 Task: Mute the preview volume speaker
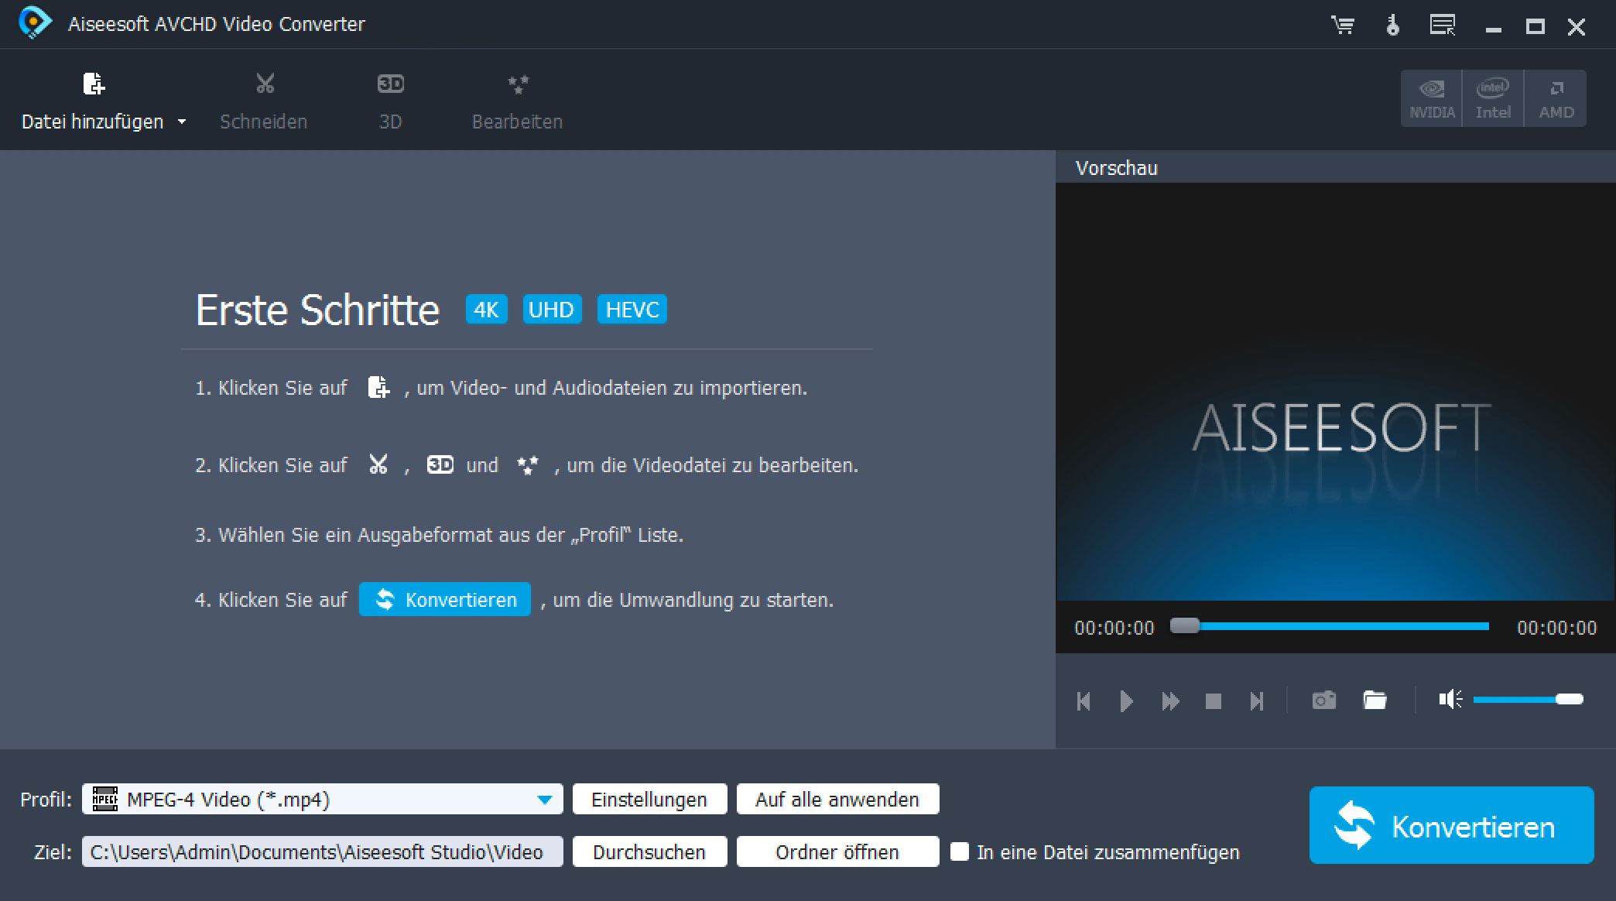tap(1450, 700)
